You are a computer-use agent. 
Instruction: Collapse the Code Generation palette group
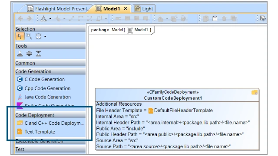[x=50, y=71]
